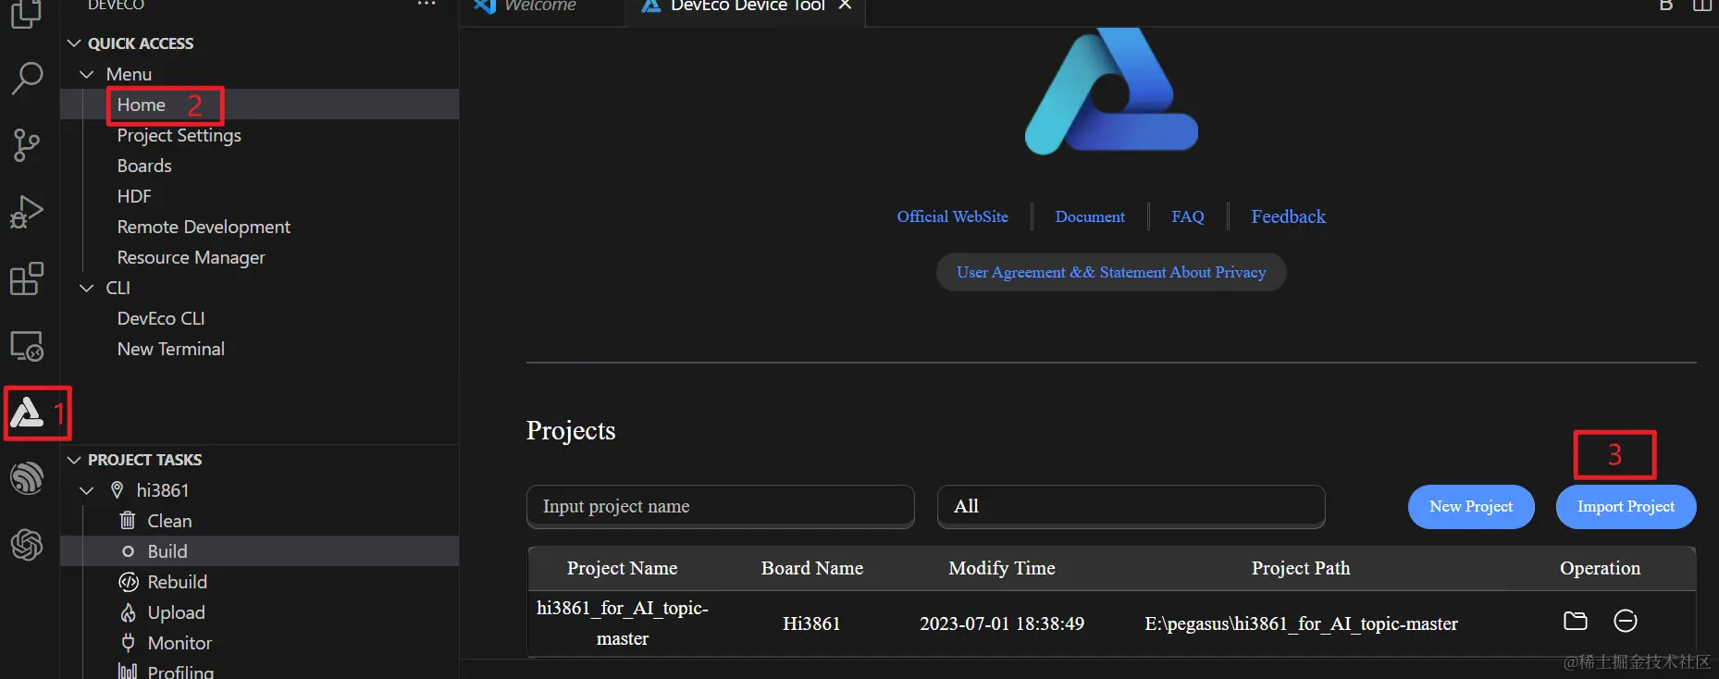
Task: Collapse the Menu tree node
Action: (x=87, y=74)
